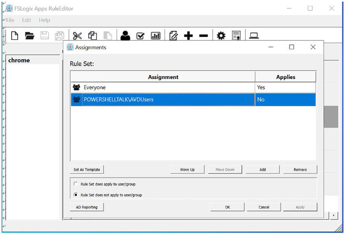The height and width of the screenshot is (234, 344).
Task: Maximize the Assignments dialog
Action: pos(291,47)
